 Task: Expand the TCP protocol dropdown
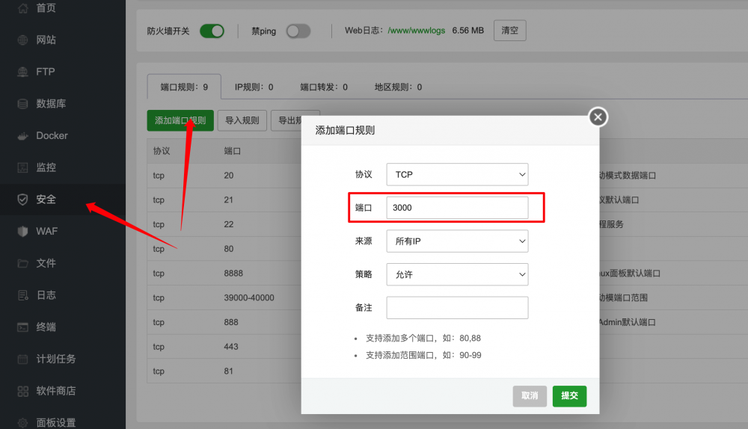tap(457, 174)
